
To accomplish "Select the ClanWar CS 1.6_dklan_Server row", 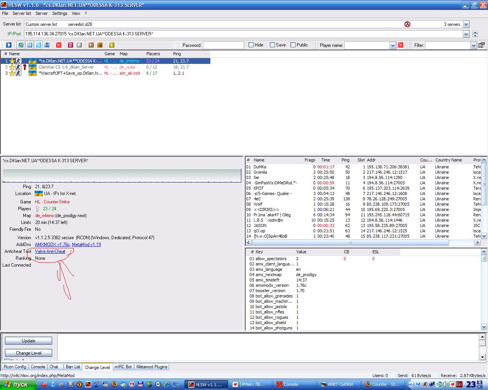I will coord(105,67).
